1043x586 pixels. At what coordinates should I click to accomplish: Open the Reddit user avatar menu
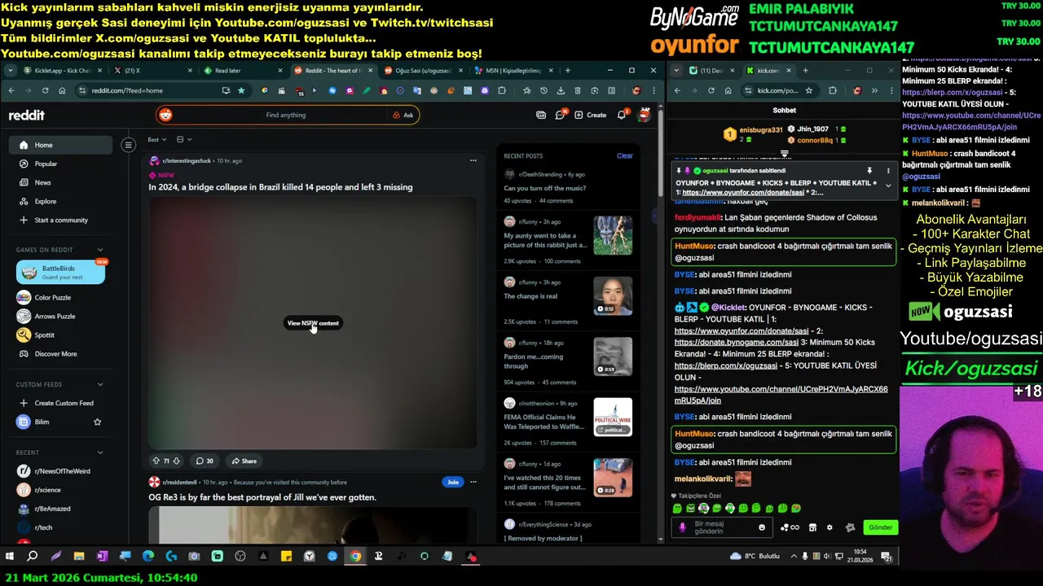tap(644, 115)
